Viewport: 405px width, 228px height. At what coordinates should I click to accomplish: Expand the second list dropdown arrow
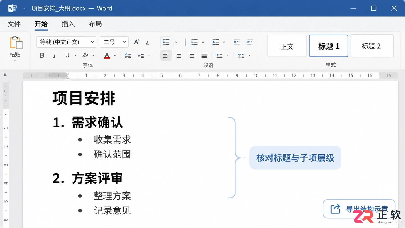(203, 42)
